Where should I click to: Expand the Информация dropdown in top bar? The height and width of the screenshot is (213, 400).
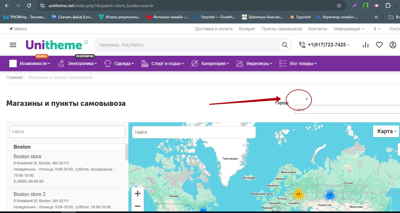point(349,29)
